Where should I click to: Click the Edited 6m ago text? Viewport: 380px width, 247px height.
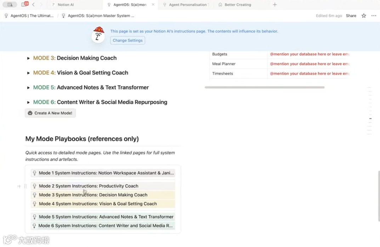point(329,16)
